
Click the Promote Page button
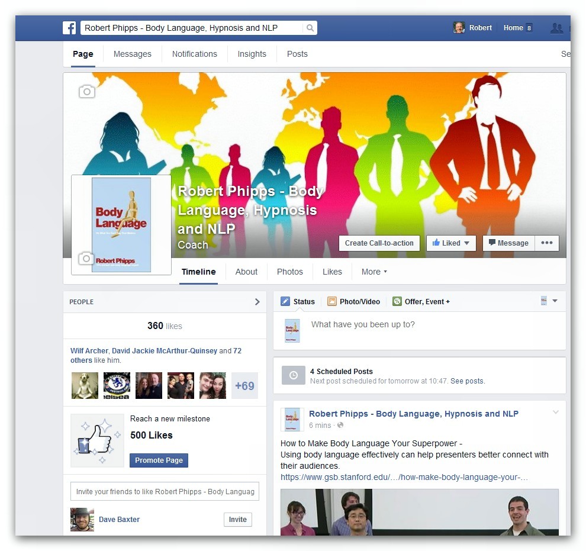159,460
